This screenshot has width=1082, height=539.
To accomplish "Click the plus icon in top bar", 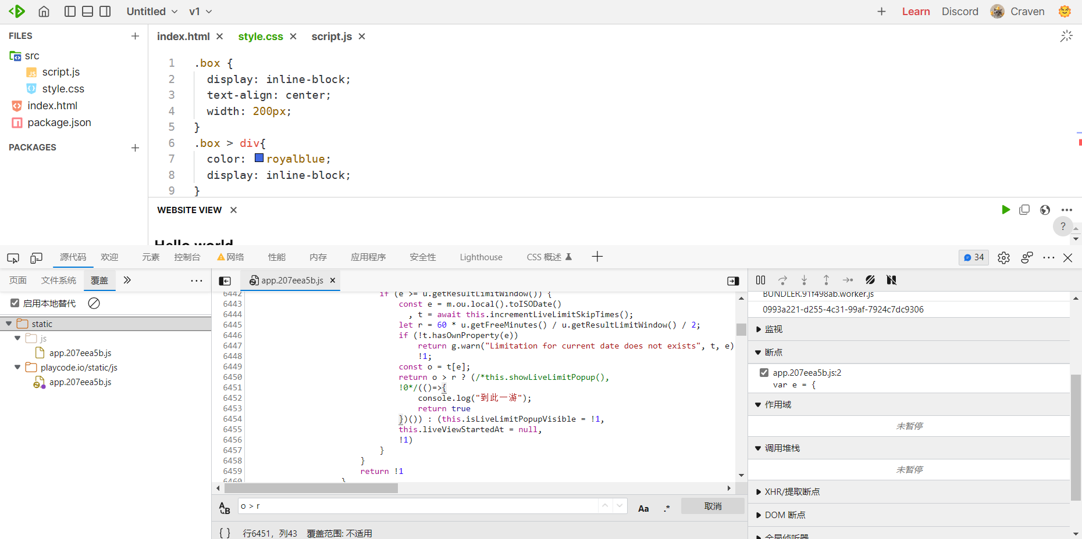I will click(x=881, y=12).
